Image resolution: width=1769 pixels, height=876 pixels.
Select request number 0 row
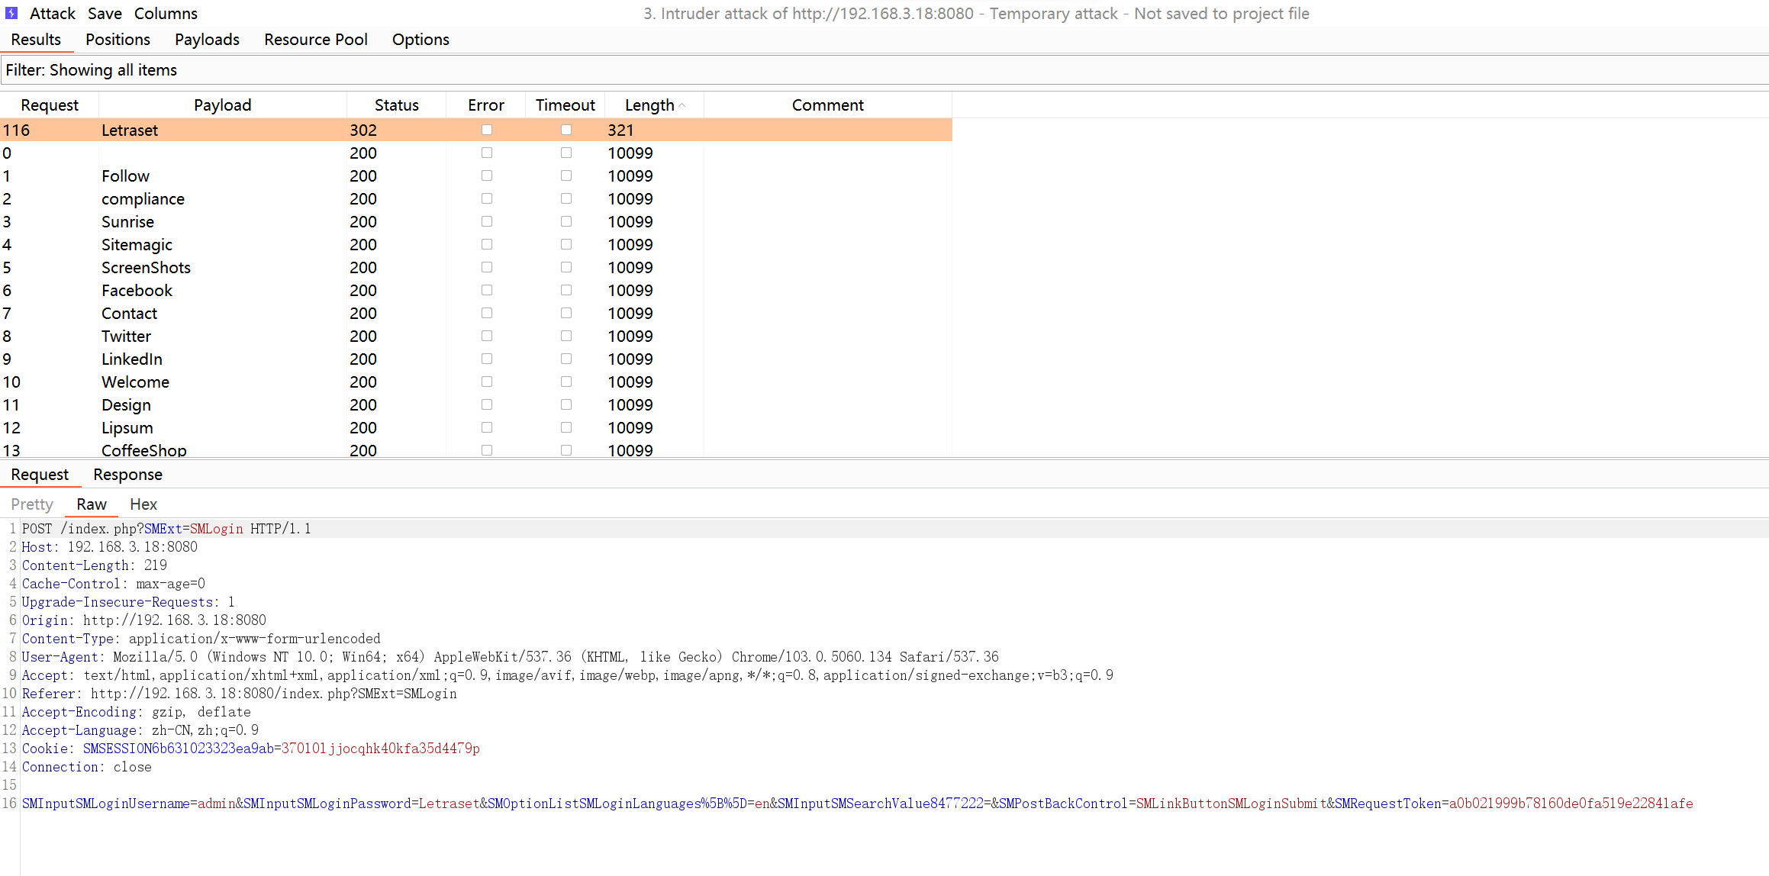(x=476, y=153)
